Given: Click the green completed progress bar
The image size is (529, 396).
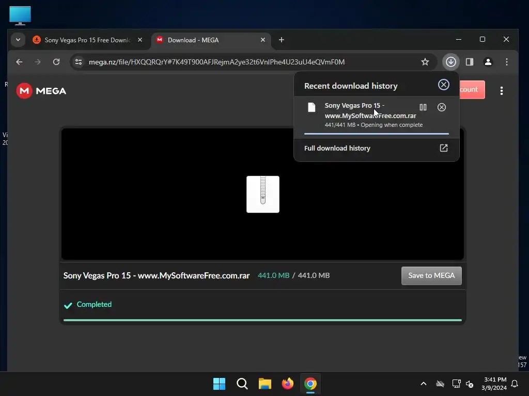Looking at the screenshot, I should click(262, 320).
